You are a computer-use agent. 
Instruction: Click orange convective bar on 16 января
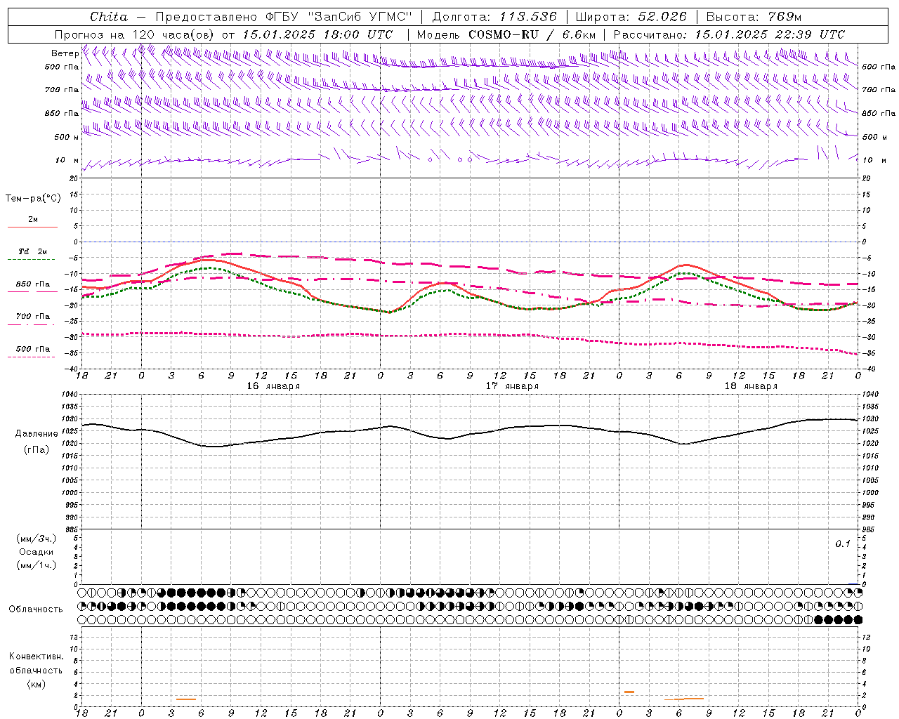(x=186, y=699)
